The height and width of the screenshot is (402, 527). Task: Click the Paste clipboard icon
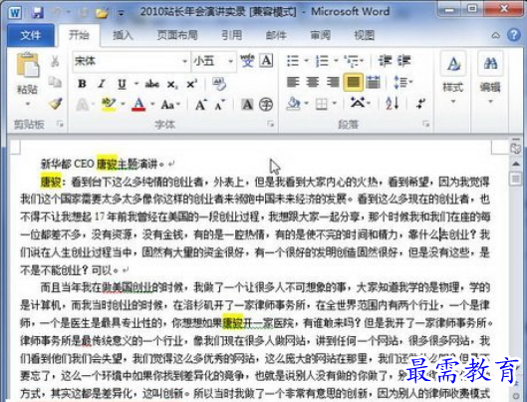point(28,65)
